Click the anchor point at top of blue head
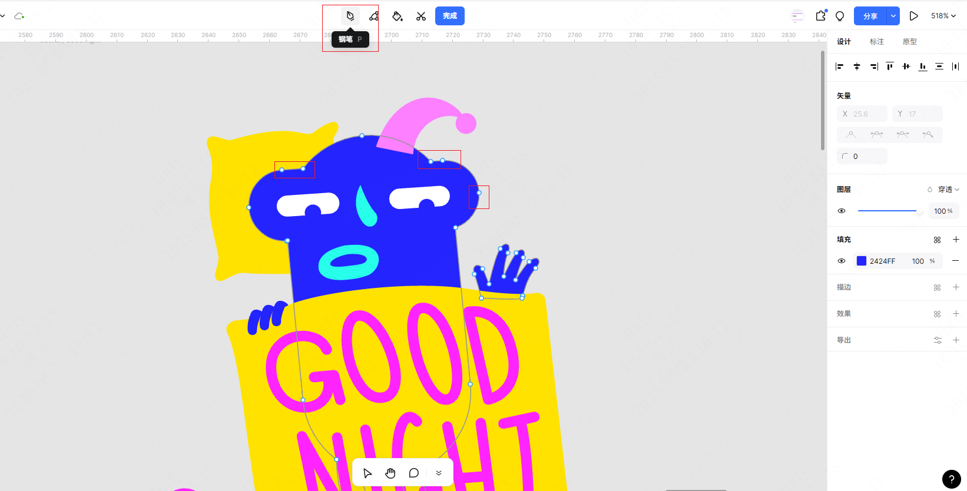Screen dimensions: 967x491 click(x=362, y=136)
